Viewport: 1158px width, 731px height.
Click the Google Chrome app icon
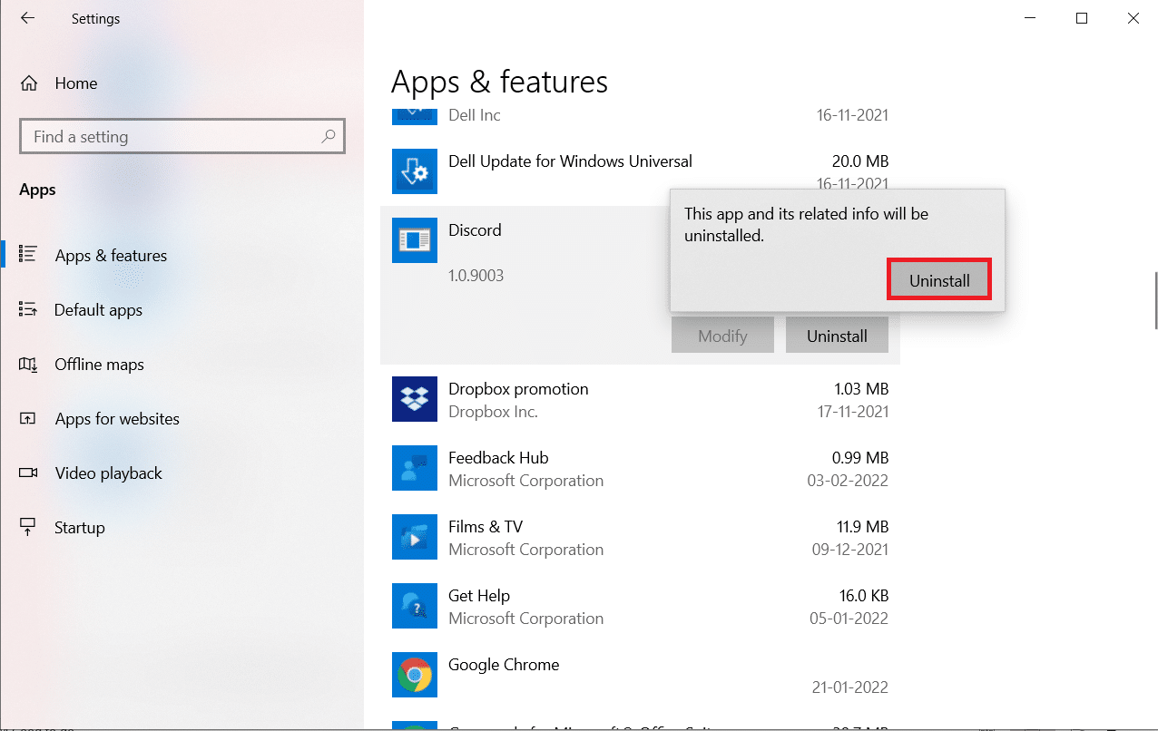point(415,675)
